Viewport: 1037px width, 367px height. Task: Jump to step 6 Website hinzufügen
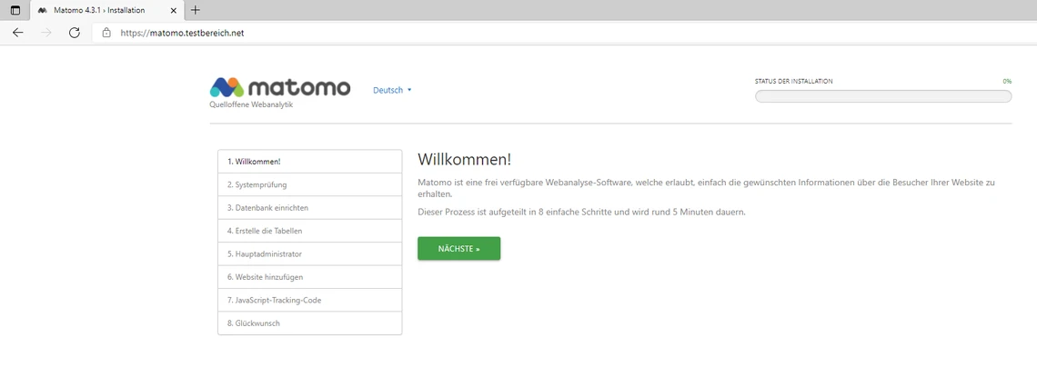[309, 277]
